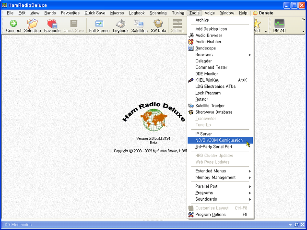Open the SW Data toolbar icon

point(158,25)
